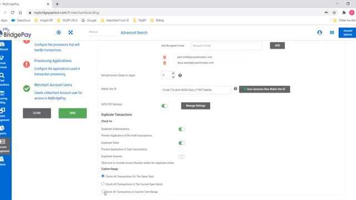Toggle Duplicate Sales switch
Screen dimensions: 356x200
[182, 143]
